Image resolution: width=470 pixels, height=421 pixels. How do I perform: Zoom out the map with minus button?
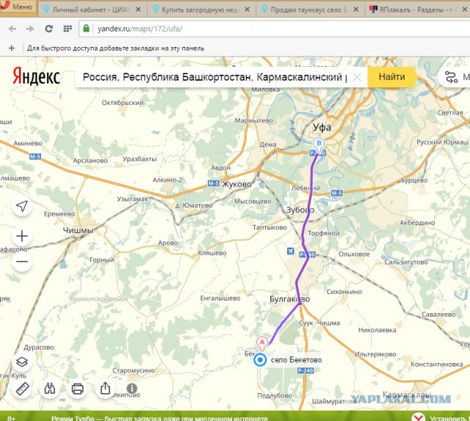point(22,262)
